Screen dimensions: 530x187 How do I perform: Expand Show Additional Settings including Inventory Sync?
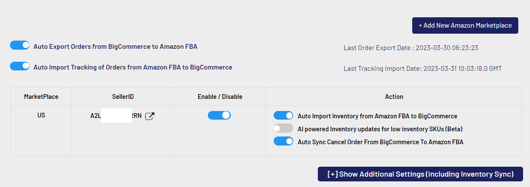[x=420, y=174]
